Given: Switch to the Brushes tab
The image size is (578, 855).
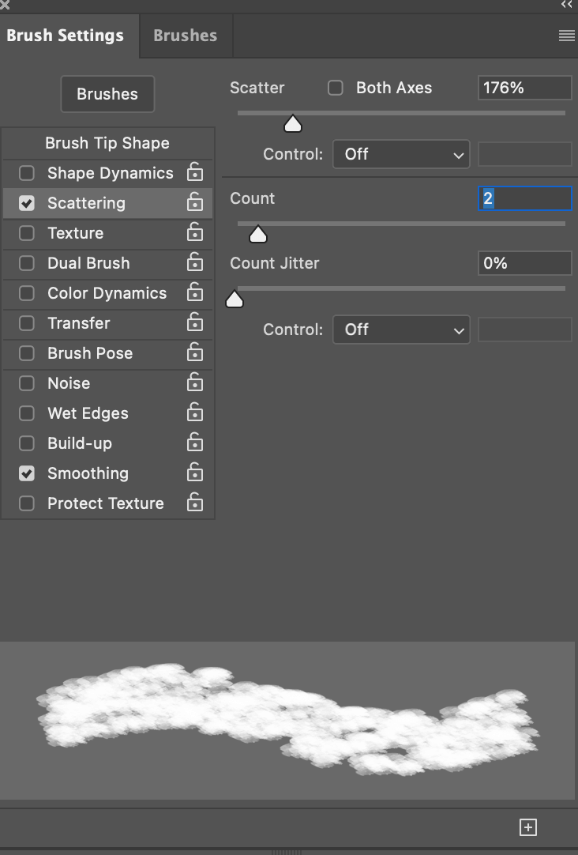Looking at the screenshot, I should click(185, 36).
